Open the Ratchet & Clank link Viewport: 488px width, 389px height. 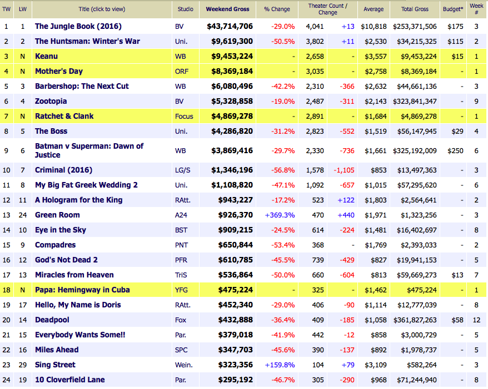coord(64,116)
